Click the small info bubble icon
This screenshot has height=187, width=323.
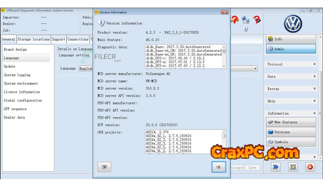246,29
